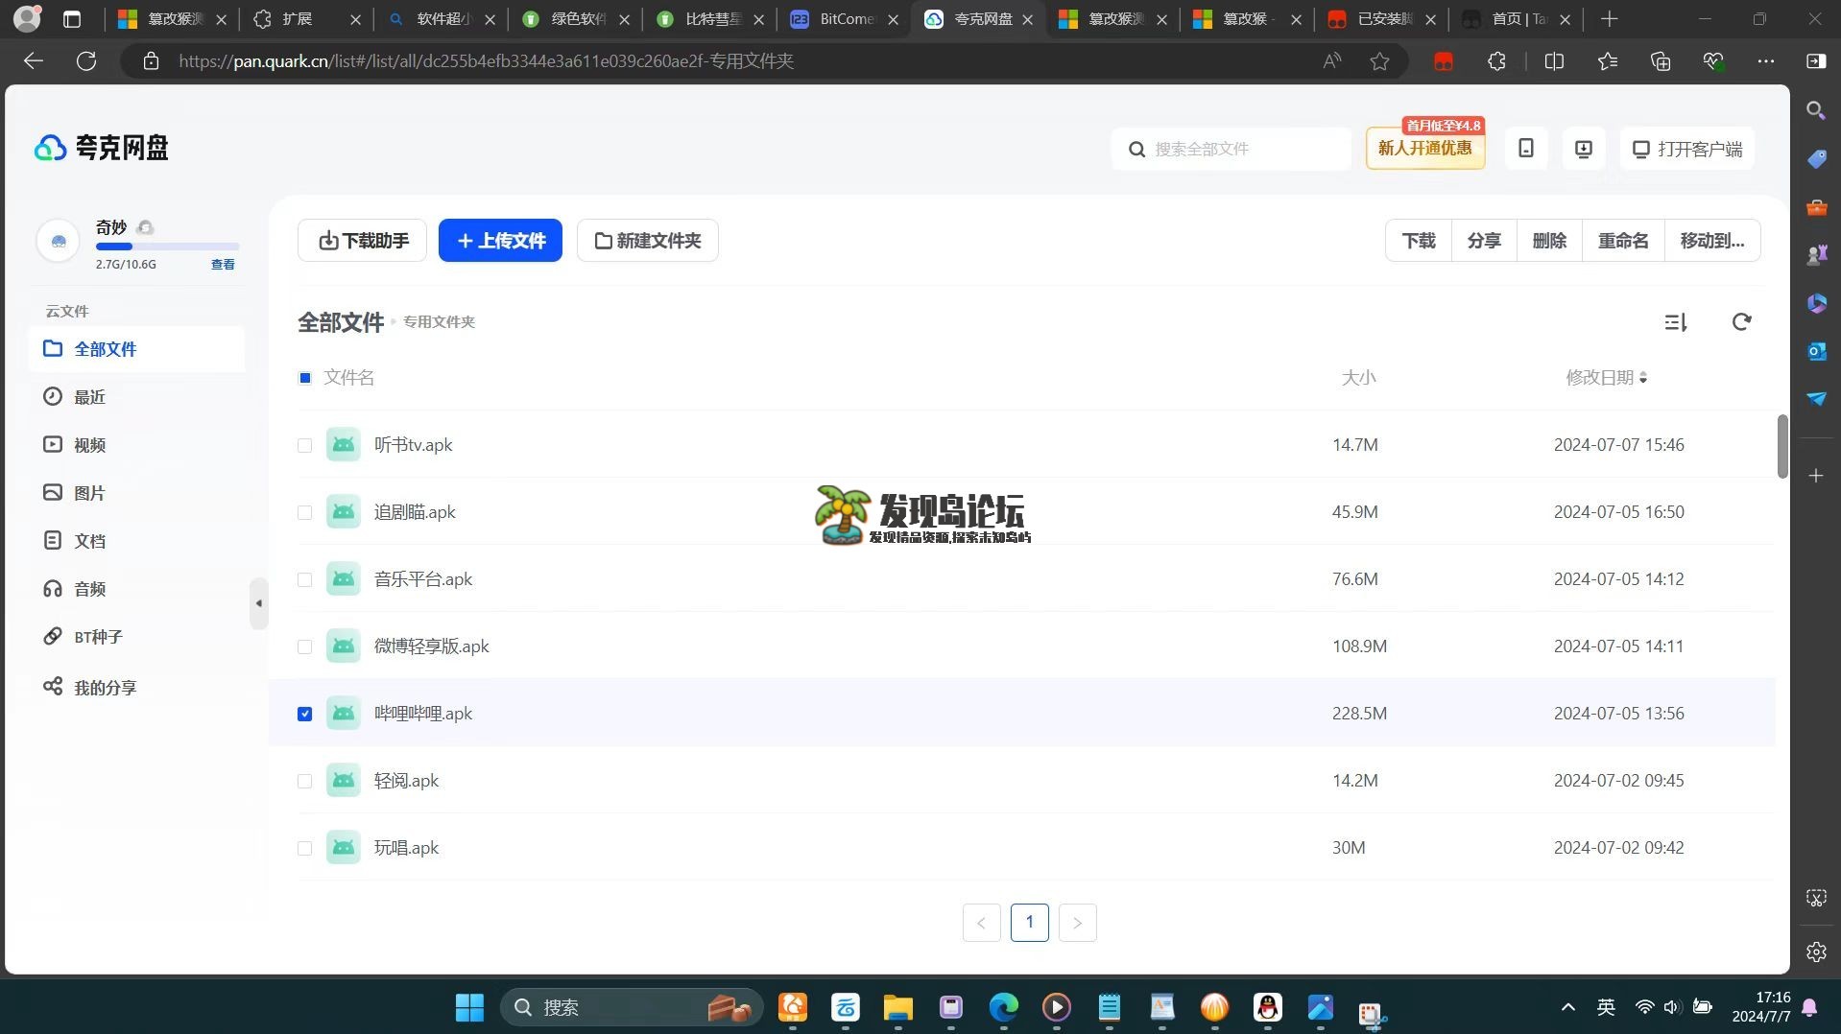Open Edge sidebar search icon

coord(1815,111)
